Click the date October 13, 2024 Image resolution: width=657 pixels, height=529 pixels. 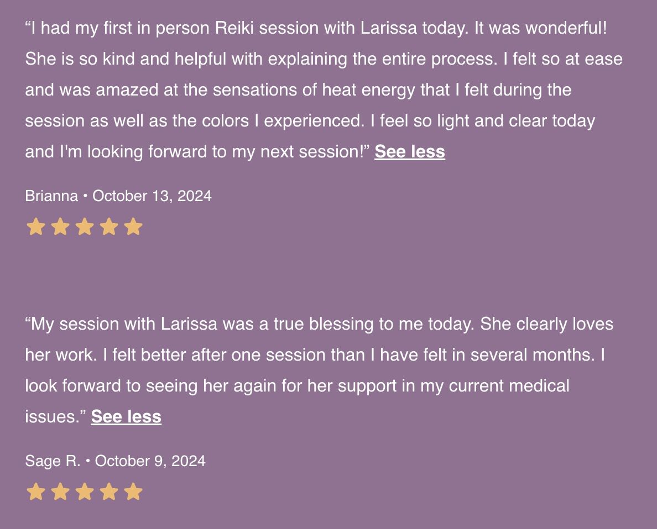152,196
